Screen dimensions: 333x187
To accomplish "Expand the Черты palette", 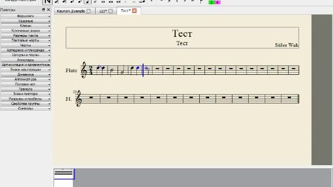I will click(x=25, y=45).
